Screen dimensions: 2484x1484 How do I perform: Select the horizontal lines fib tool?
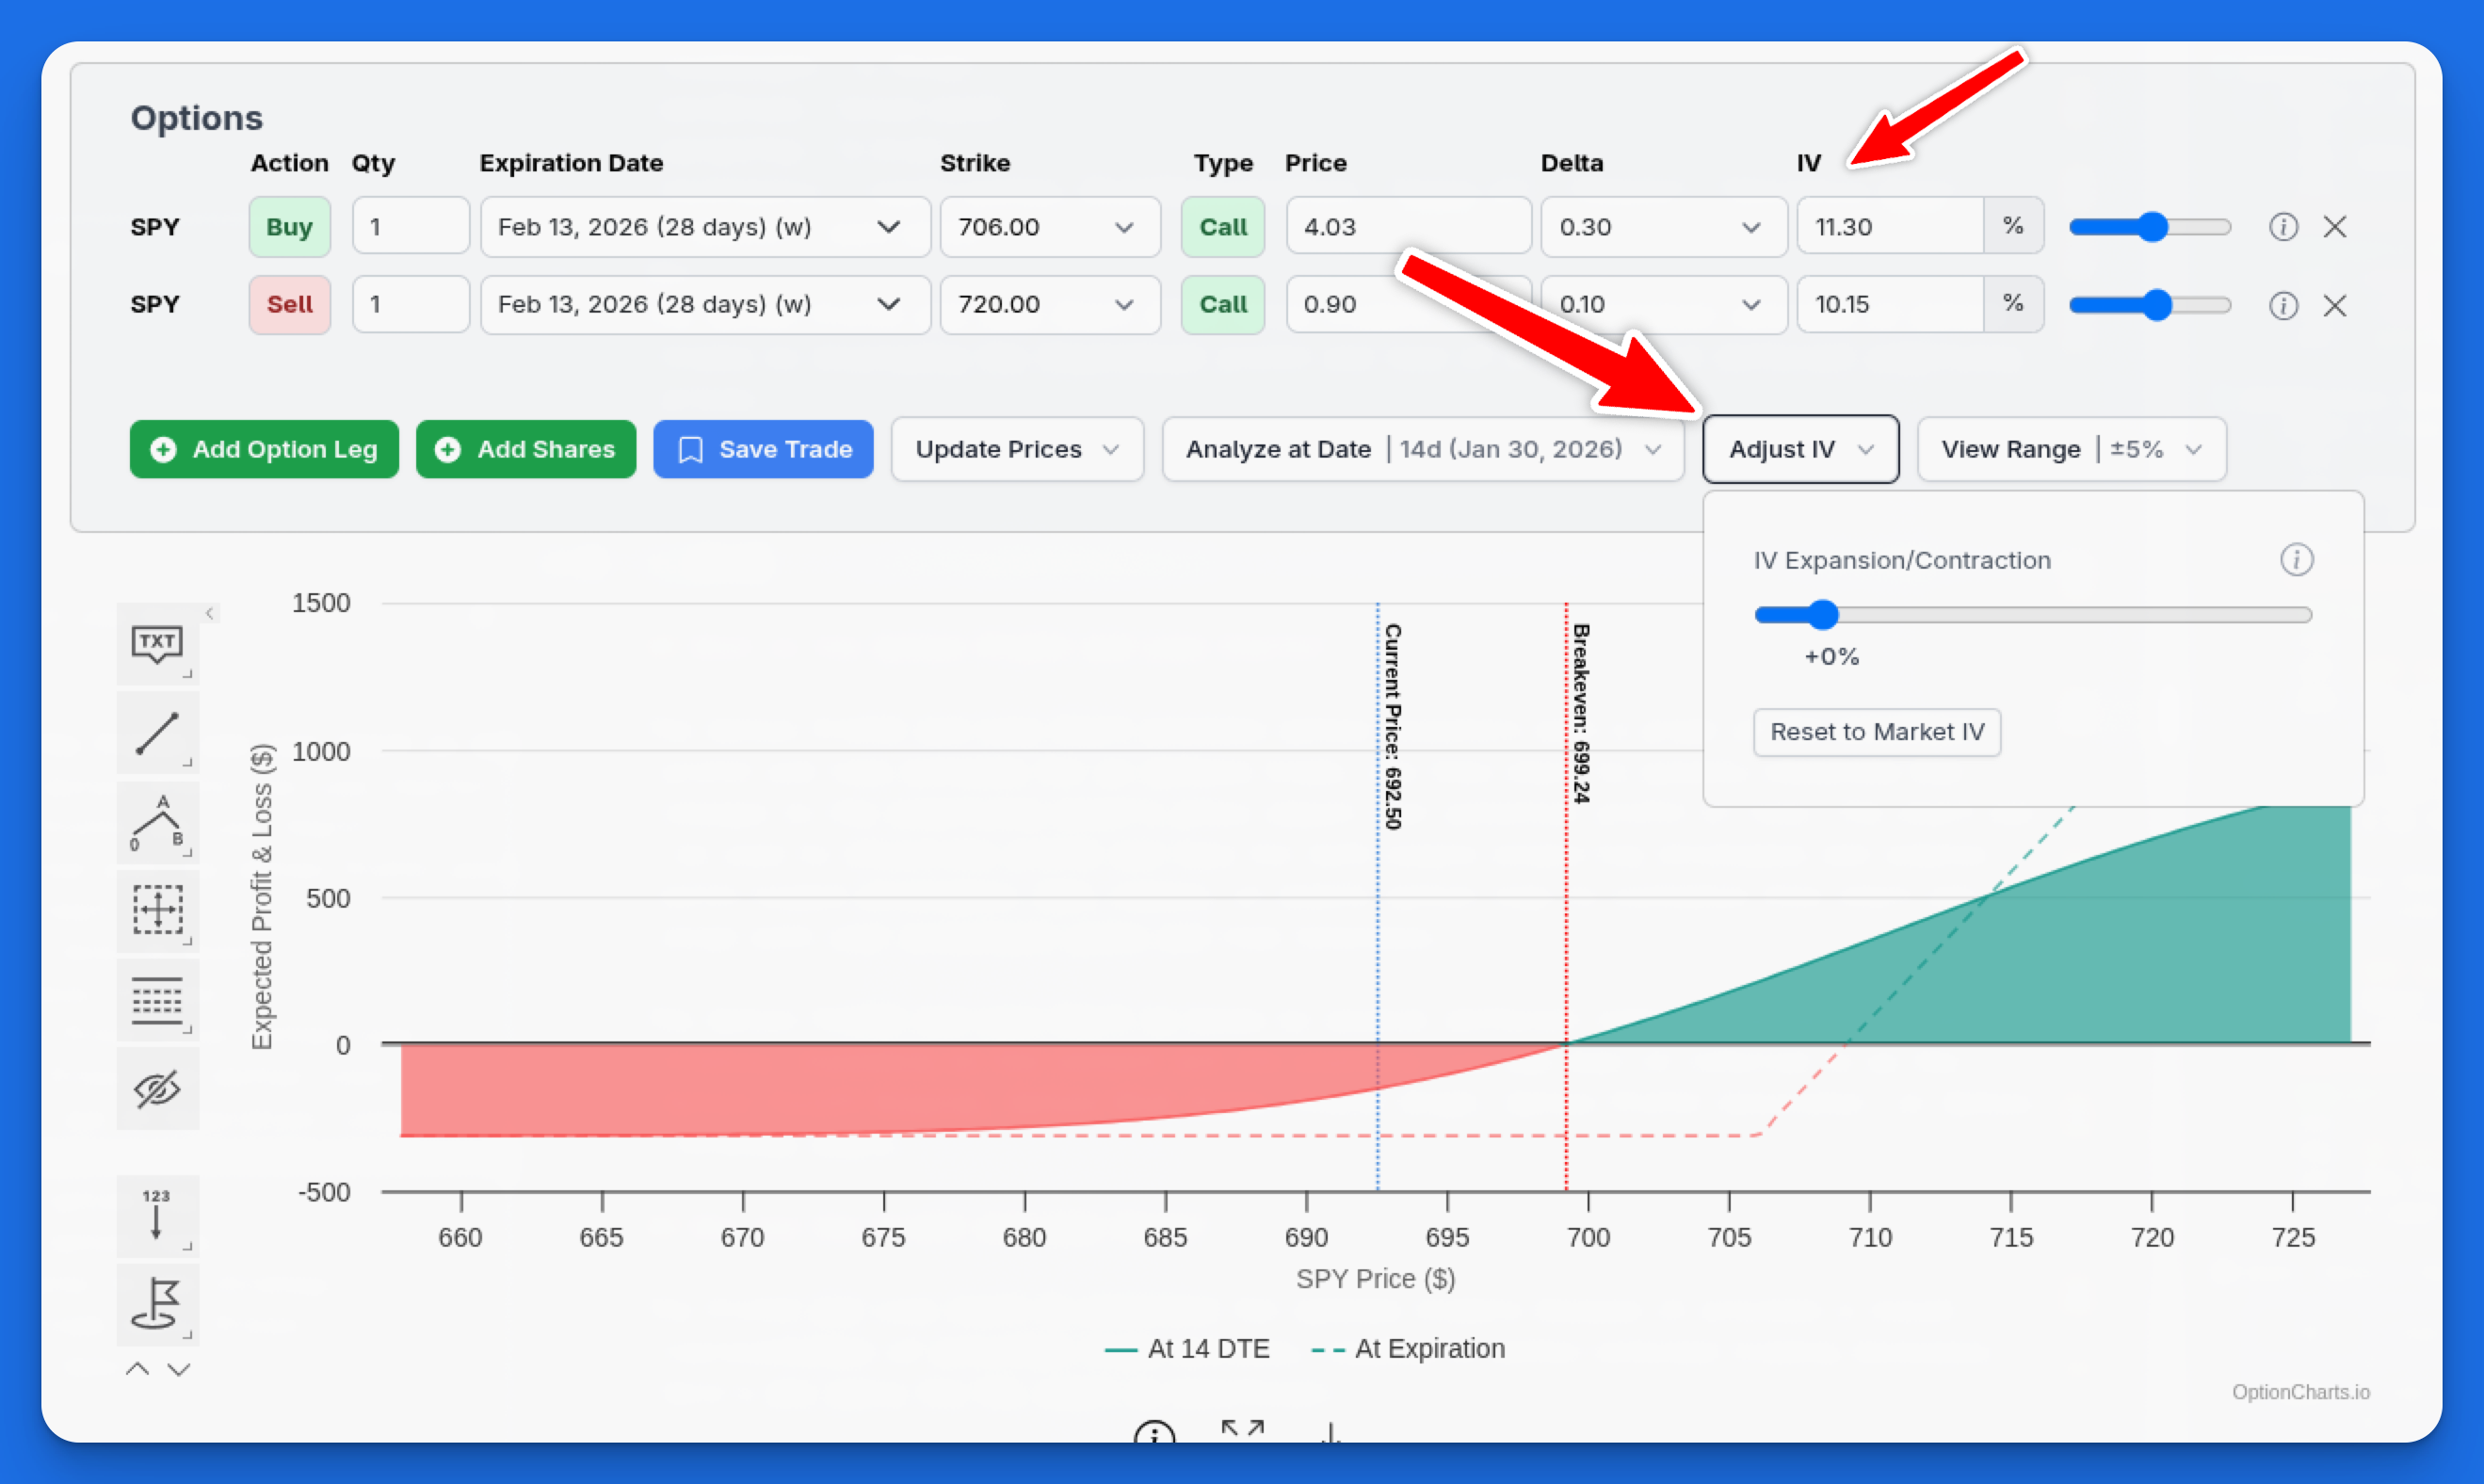[x=157, y=999]
